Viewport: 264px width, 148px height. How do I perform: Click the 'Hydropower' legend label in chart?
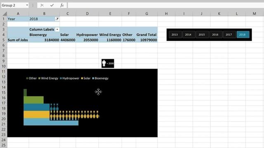pos(71,78)
